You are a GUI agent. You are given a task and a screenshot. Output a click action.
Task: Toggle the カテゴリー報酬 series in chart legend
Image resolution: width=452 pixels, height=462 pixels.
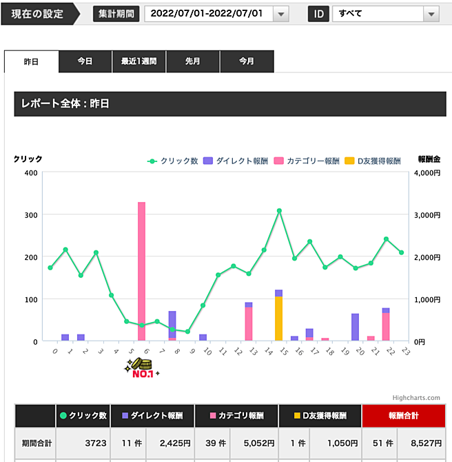(307, 161)
